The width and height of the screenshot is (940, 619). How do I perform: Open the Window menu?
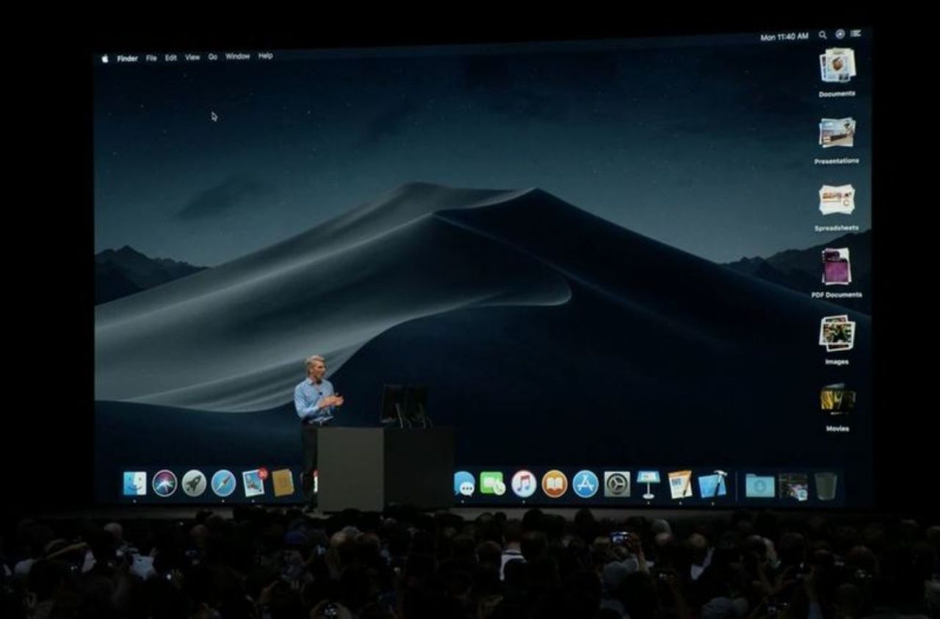pos(238,57)
